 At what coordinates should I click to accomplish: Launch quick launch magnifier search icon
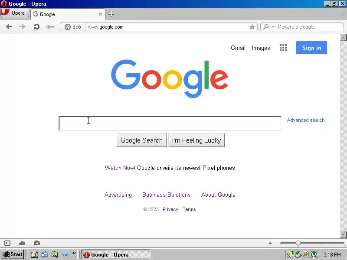[55, 255]
